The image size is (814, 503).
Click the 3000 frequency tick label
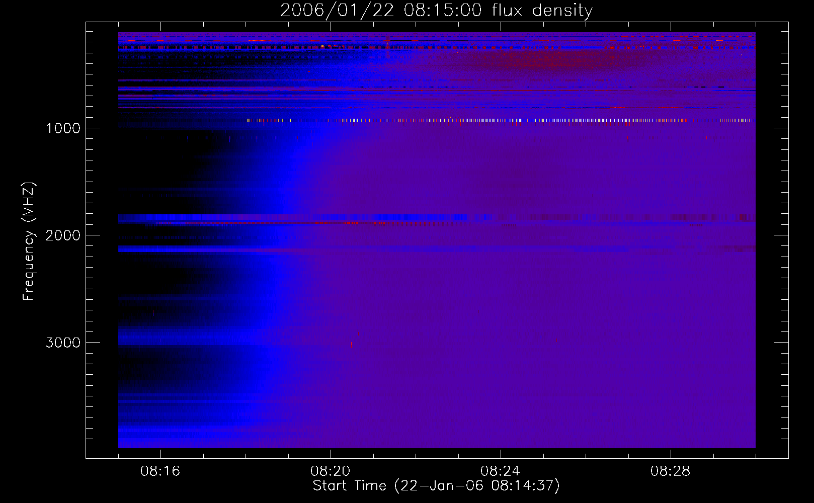pos(63,343)
